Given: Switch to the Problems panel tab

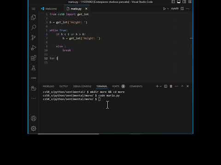Looking at the screenshot, I should pos(48,86).
